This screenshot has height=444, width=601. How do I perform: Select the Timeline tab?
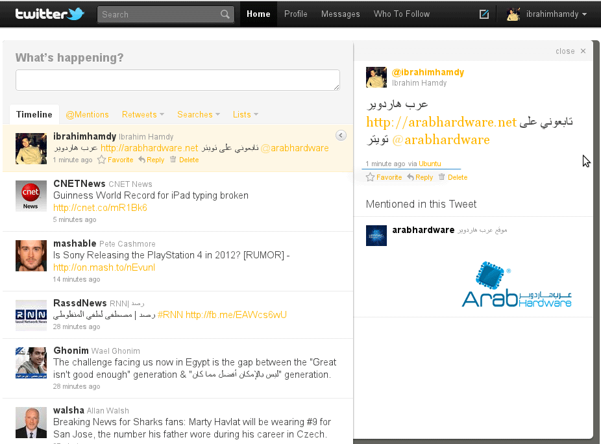coord(34,114)
